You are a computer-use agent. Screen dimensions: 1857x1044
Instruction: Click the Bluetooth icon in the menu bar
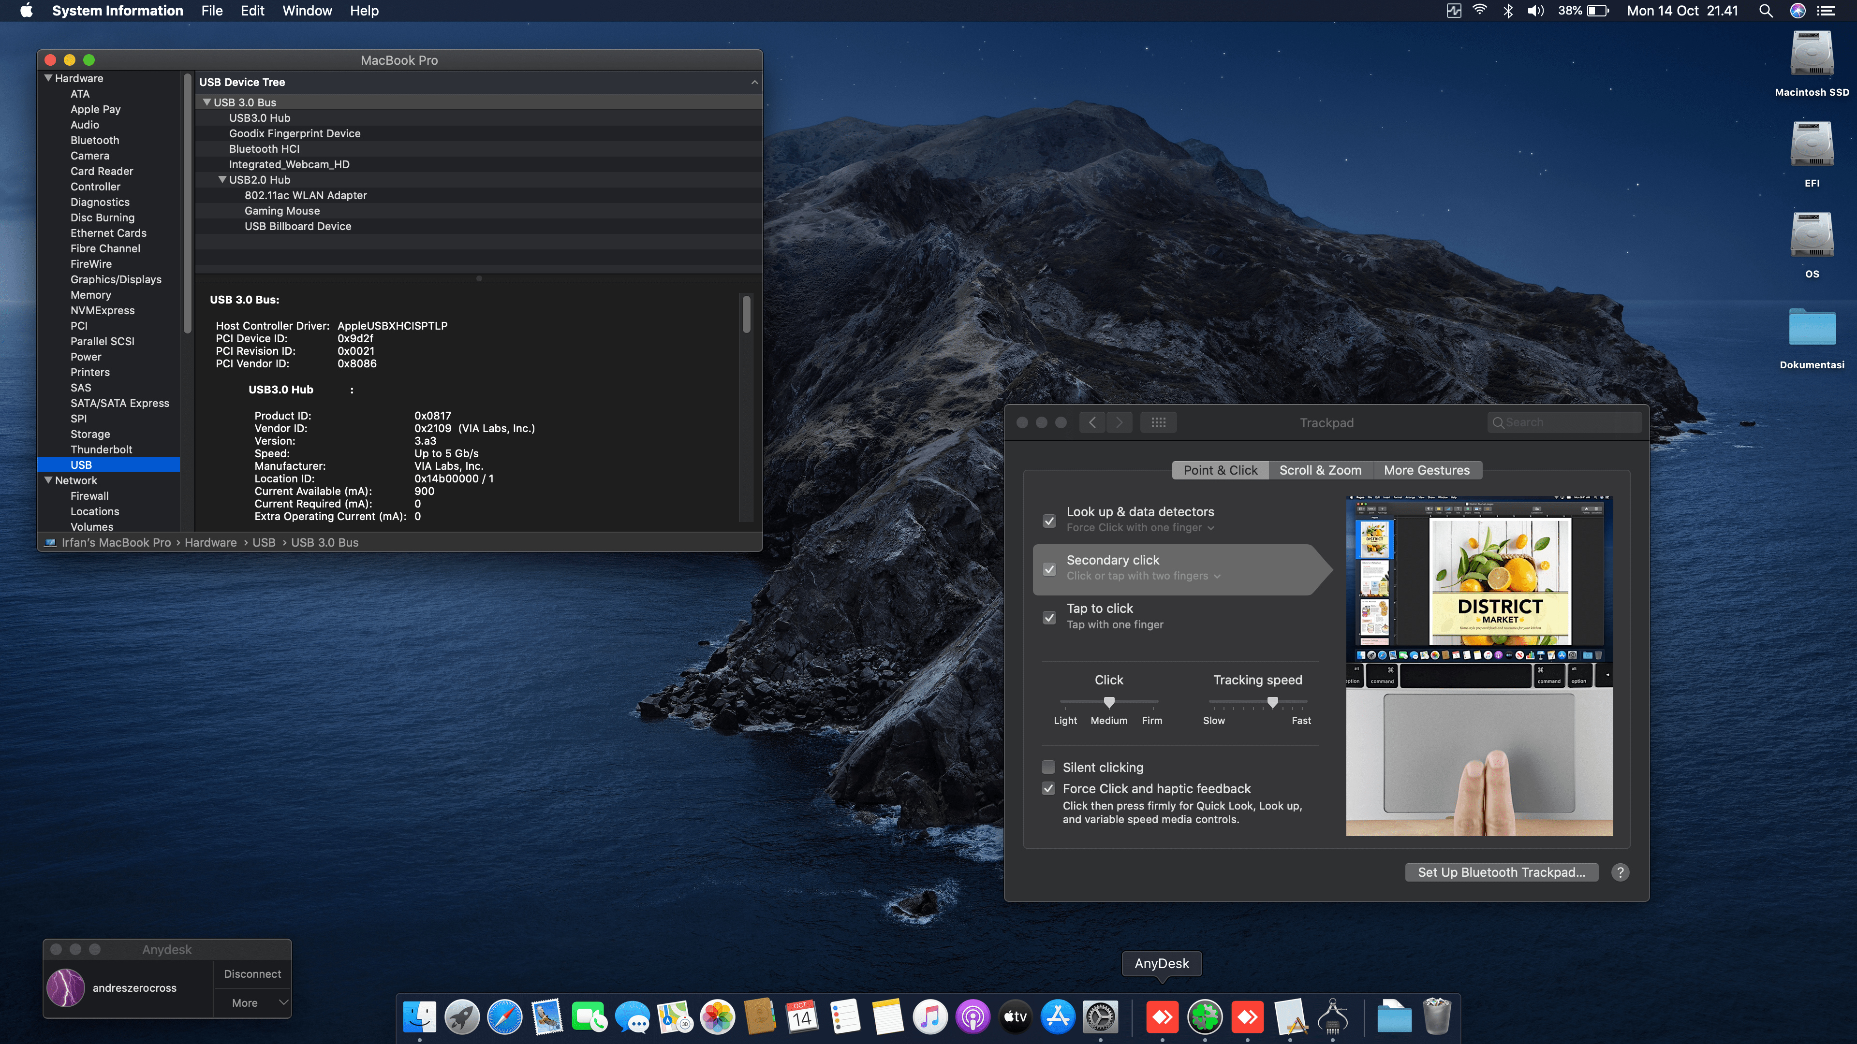[1507, 10]
